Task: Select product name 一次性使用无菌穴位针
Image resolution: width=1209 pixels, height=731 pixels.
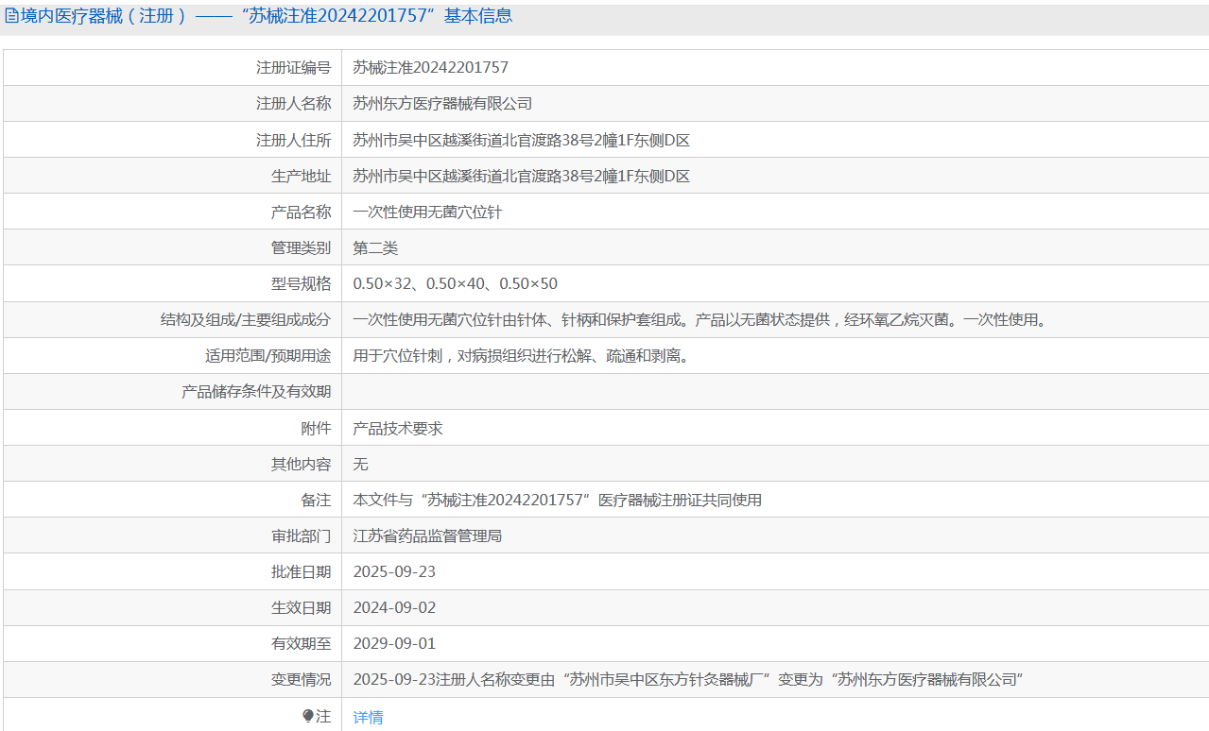Action: 427,212
